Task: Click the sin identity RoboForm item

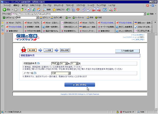Action: click(x=68, y=17)
